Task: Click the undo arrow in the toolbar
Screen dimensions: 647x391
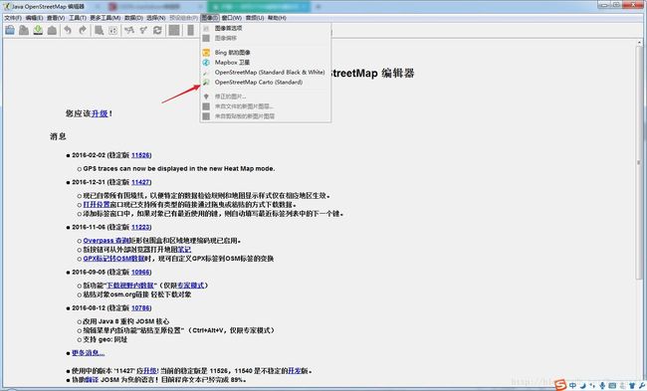Action: click(x=68, y=30)
